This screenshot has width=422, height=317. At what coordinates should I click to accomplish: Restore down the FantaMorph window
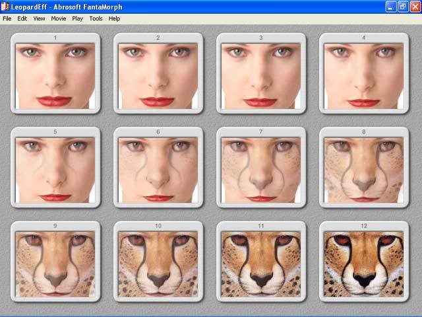tap(403, 7)
